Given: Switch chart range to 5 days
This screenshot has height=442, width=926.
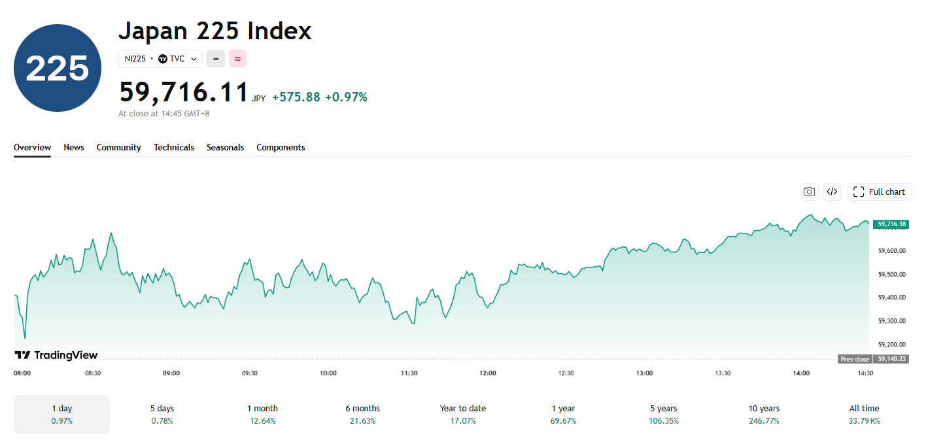Looking at the screenshot, I should 162,414.
